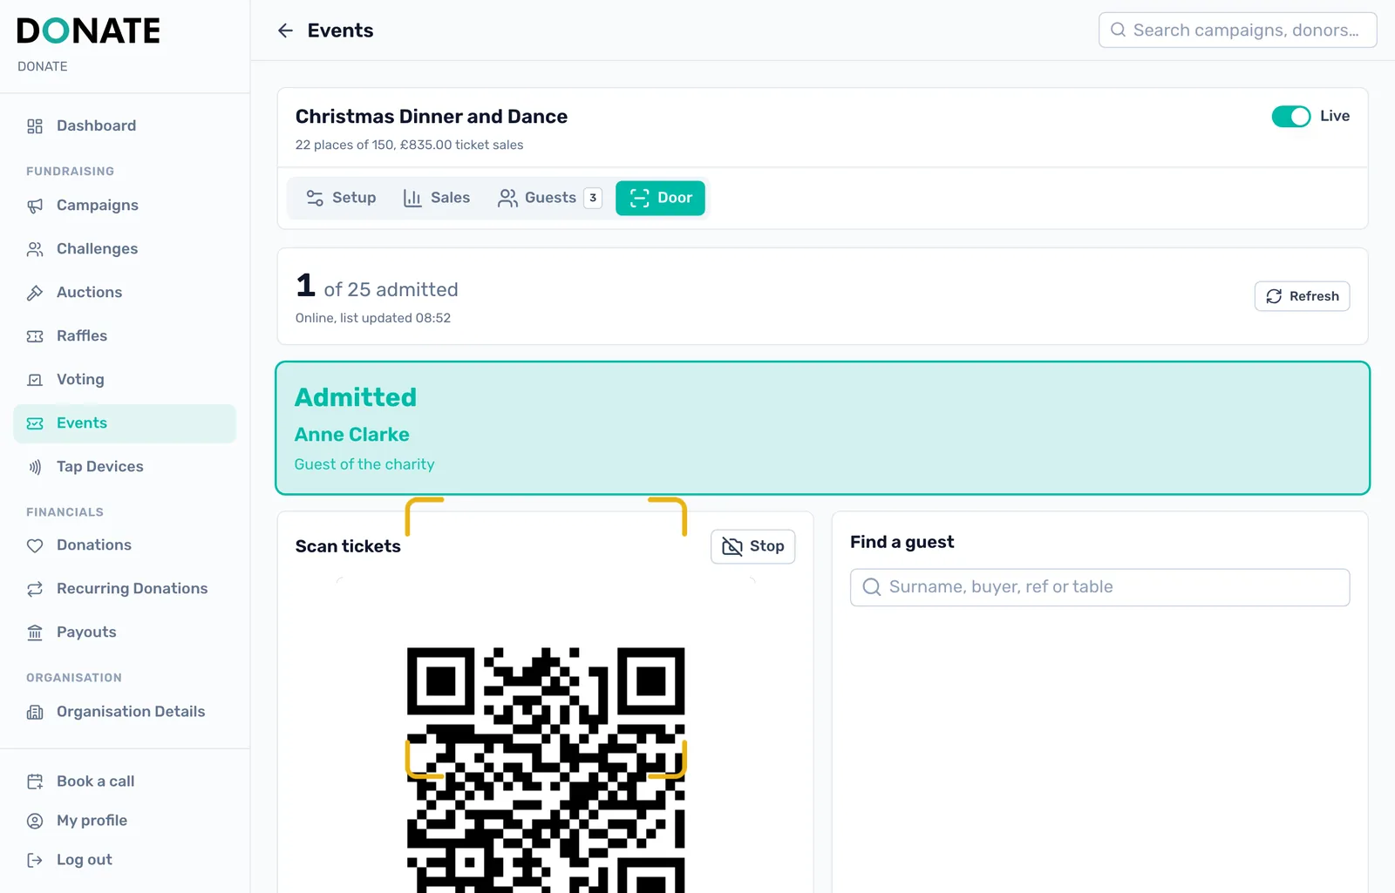Screen dimensions: 1395x893
Task: Click the FUNDRAISING section label
Action: [x=70, y=172]
